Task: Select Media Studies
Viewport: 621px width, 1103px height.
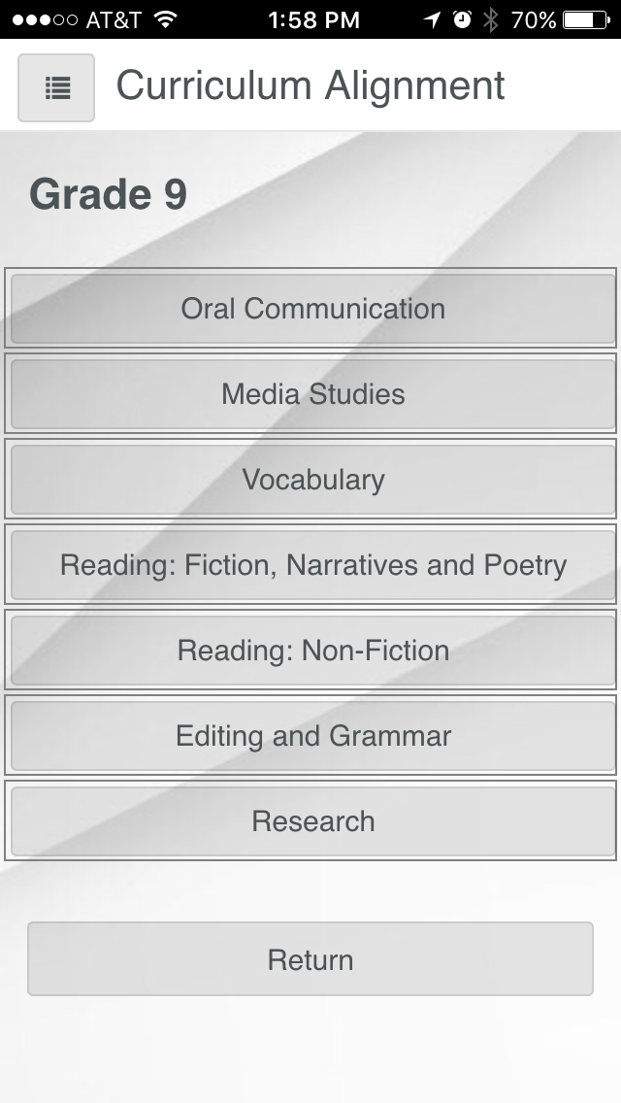Action: pyautogui.click(x=313, y=394)
